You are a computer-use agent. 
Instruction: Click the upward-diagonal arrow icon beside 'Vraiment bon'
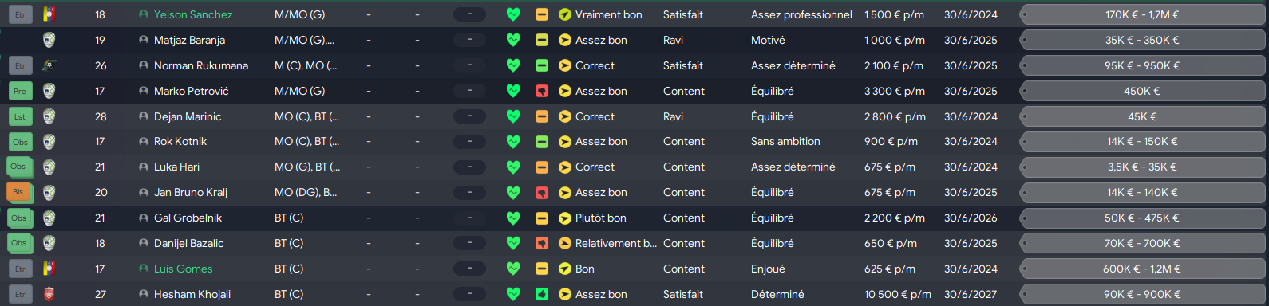coord(565,14)
